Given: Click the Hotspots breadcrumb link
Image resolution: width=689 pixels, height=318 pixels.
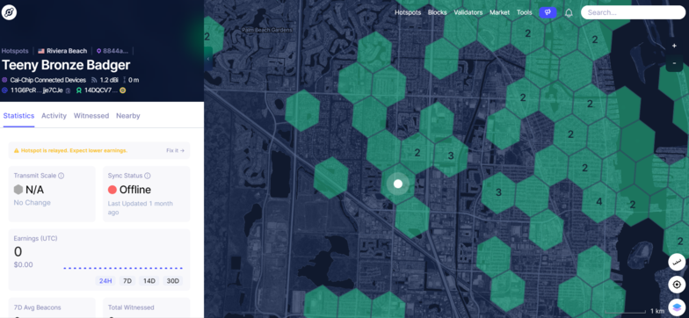Looking at the screenshot, I should [x=15, y=51].
